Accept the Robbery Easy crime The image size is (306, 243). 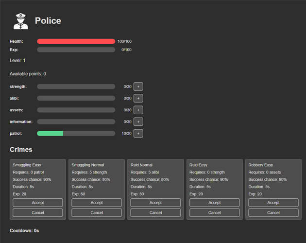(273, 203)
